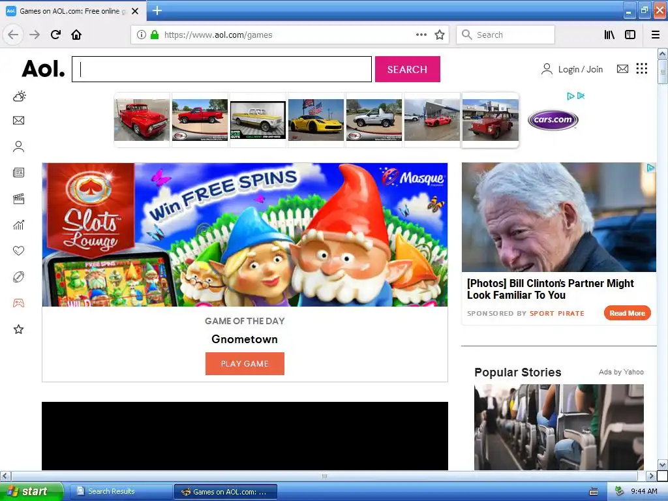668x501 pixels.
Task: Focus the AOL search text box
Action: pyautogui.click(x=222, y=69)
